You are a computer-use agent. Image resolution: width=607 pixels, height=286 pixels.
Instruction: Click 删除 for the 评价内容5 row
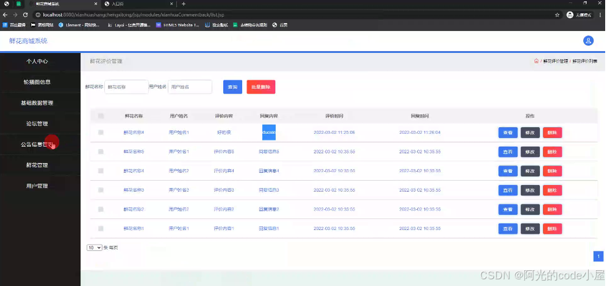[x=553, y=152]
